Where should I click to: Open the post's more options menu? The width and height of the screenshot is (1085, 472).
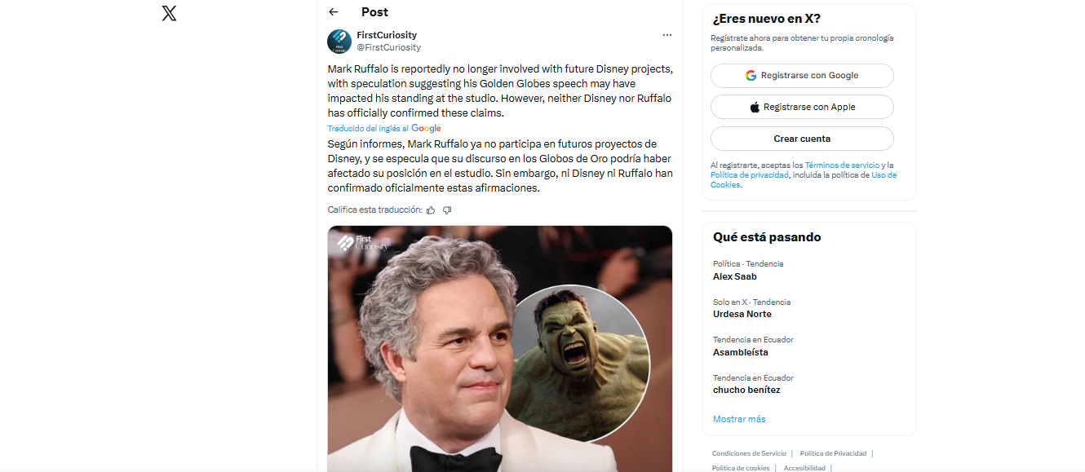667,35
